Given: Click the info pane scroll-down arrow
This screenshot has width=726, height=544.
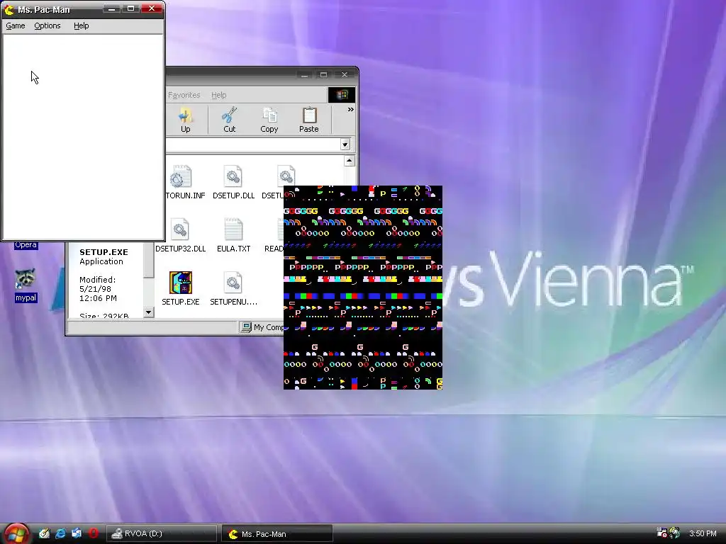Looking at the screenshot, I should coord(148,312).
